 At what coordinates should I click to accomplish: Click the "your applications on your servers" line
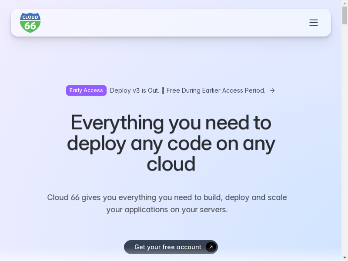pyautogui.click(x=167, y=210)
